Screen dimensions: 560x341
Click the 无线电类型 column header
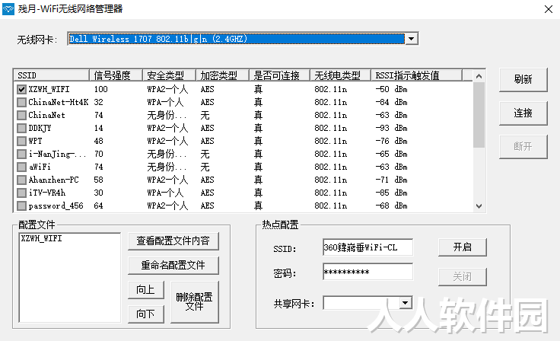click(340, 75)
